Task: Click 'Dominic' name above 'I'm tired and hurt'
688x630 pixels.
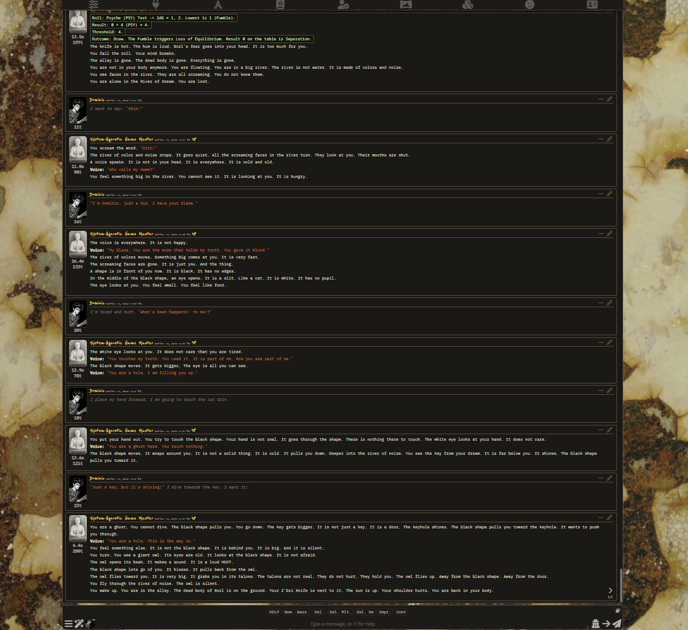Action: (97, 303)
